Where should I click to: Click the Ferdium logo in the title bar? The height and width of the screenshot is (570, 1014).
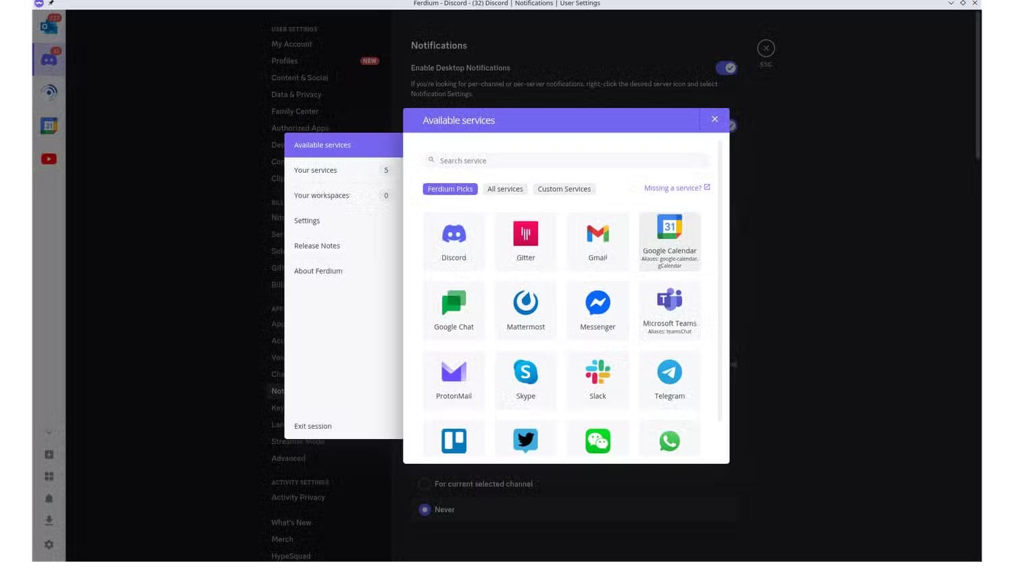[39, 3]
